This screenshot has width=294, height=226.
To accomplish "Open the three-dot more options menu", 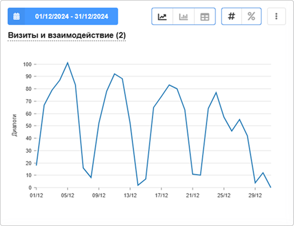I will (x=276, y=16).
